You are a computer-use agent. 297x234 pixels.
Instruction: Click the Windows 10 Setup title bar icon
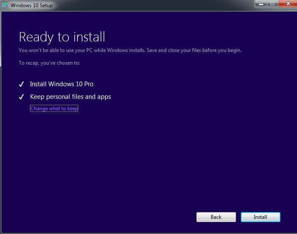(5, 5)
